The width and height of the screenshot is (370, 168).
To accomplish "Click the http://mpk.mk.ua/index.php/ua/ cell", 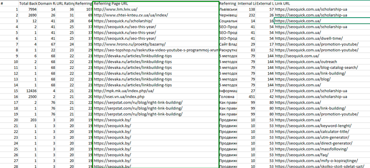I will [x=155, y=91].
